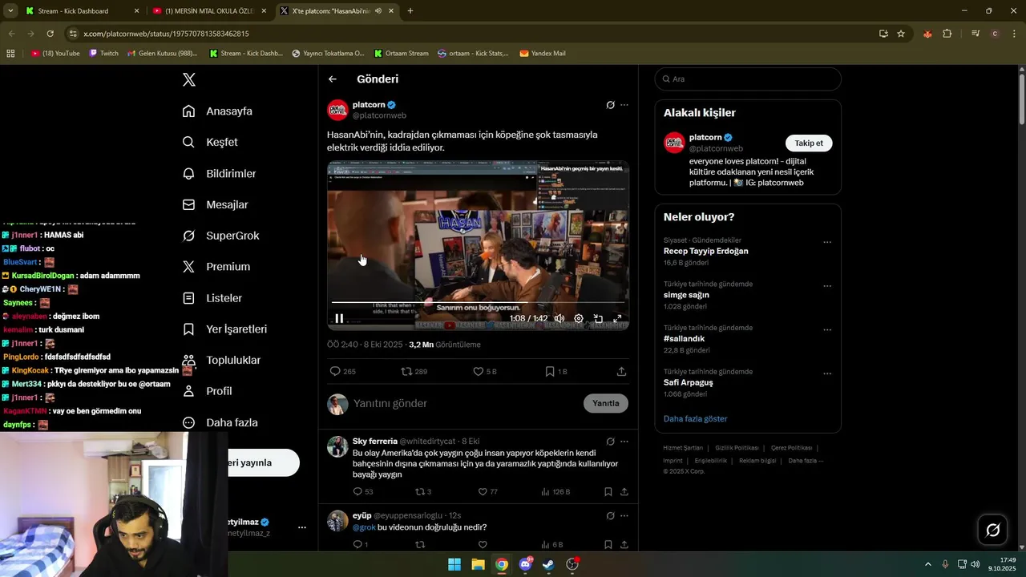Open more options on platcorn's post

[624, 105]
